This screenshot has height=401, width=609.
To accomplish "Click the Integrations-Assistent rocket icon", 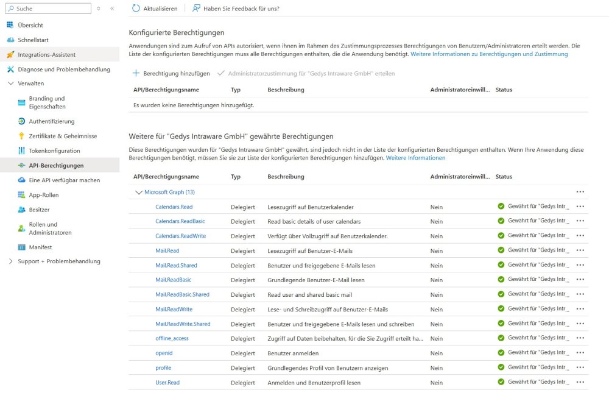I will point(10,55).
